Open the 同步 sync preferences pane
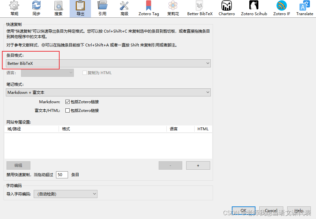The width and height of the screenshot is (316, 219). (x=36, y=9)
